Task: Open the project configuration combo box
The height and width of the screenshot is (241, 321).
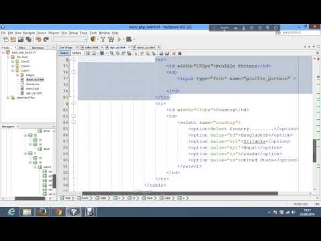Action: 71,39
